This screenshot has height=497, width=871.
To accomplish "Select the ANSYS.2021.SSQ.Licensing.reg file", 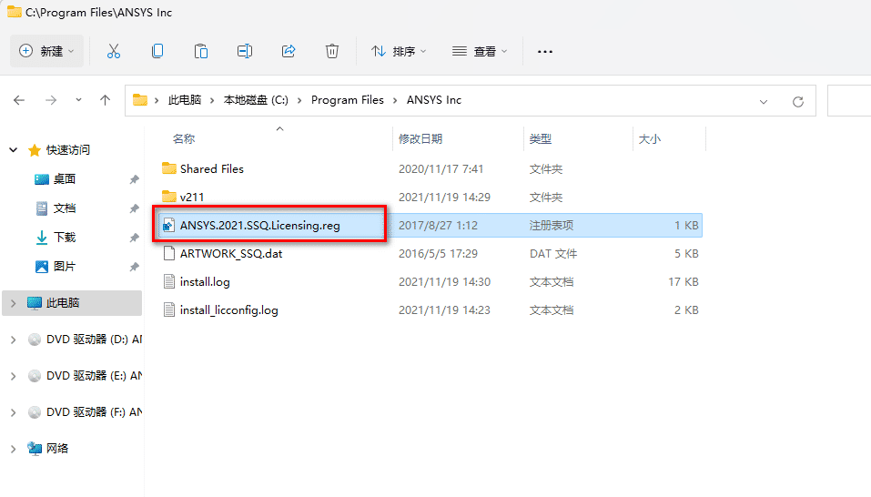I will tap(259, 226).
